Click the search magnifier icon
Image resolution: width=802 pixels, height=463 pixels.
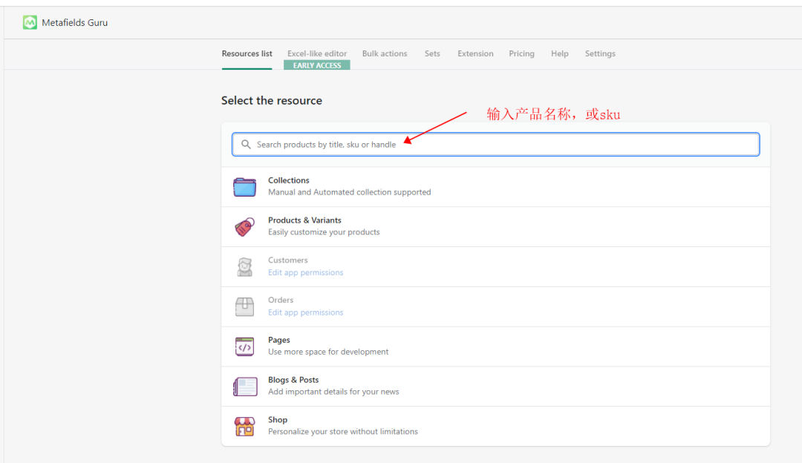(246, 145)
